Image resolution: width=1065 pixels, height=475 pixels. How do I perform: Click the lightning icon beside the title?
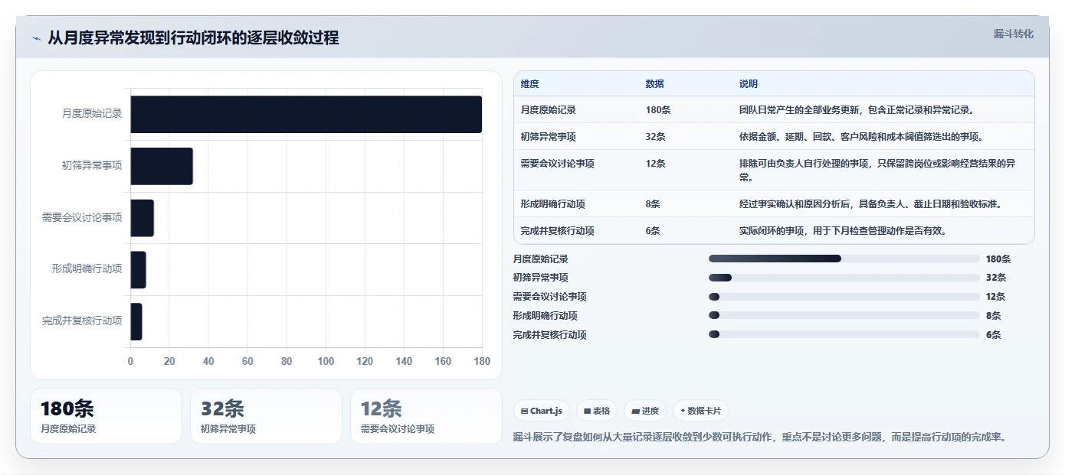pos(36,38)
